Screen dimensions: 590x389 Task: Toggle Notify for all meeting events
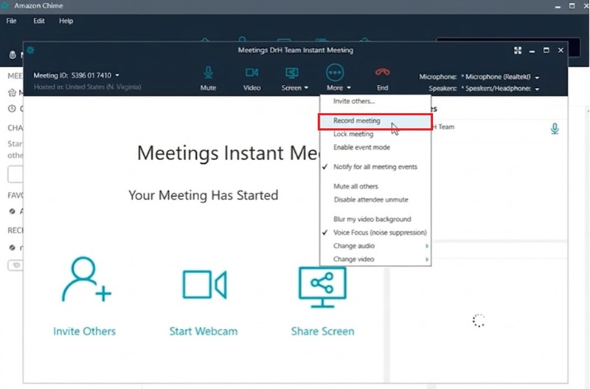tap(375, 167)
